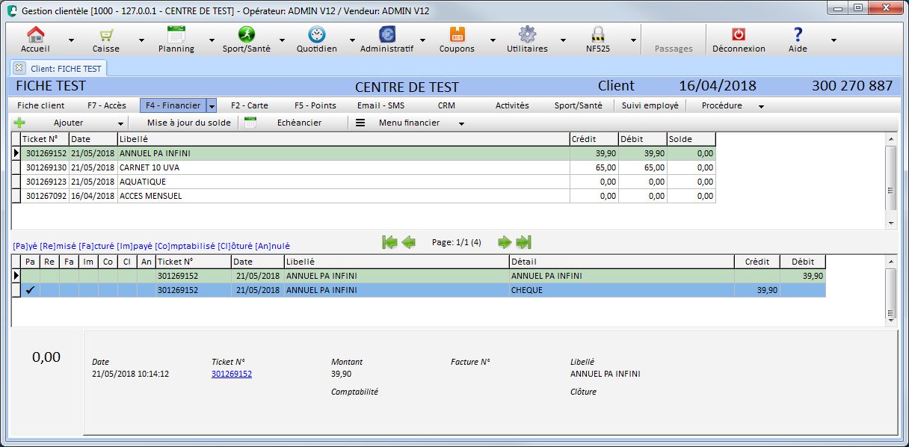Image resolution: width=909 pixels, height=447 pixels.
Task: Open the Sport/Santé client sub-tab
Action: pos(578,105)
